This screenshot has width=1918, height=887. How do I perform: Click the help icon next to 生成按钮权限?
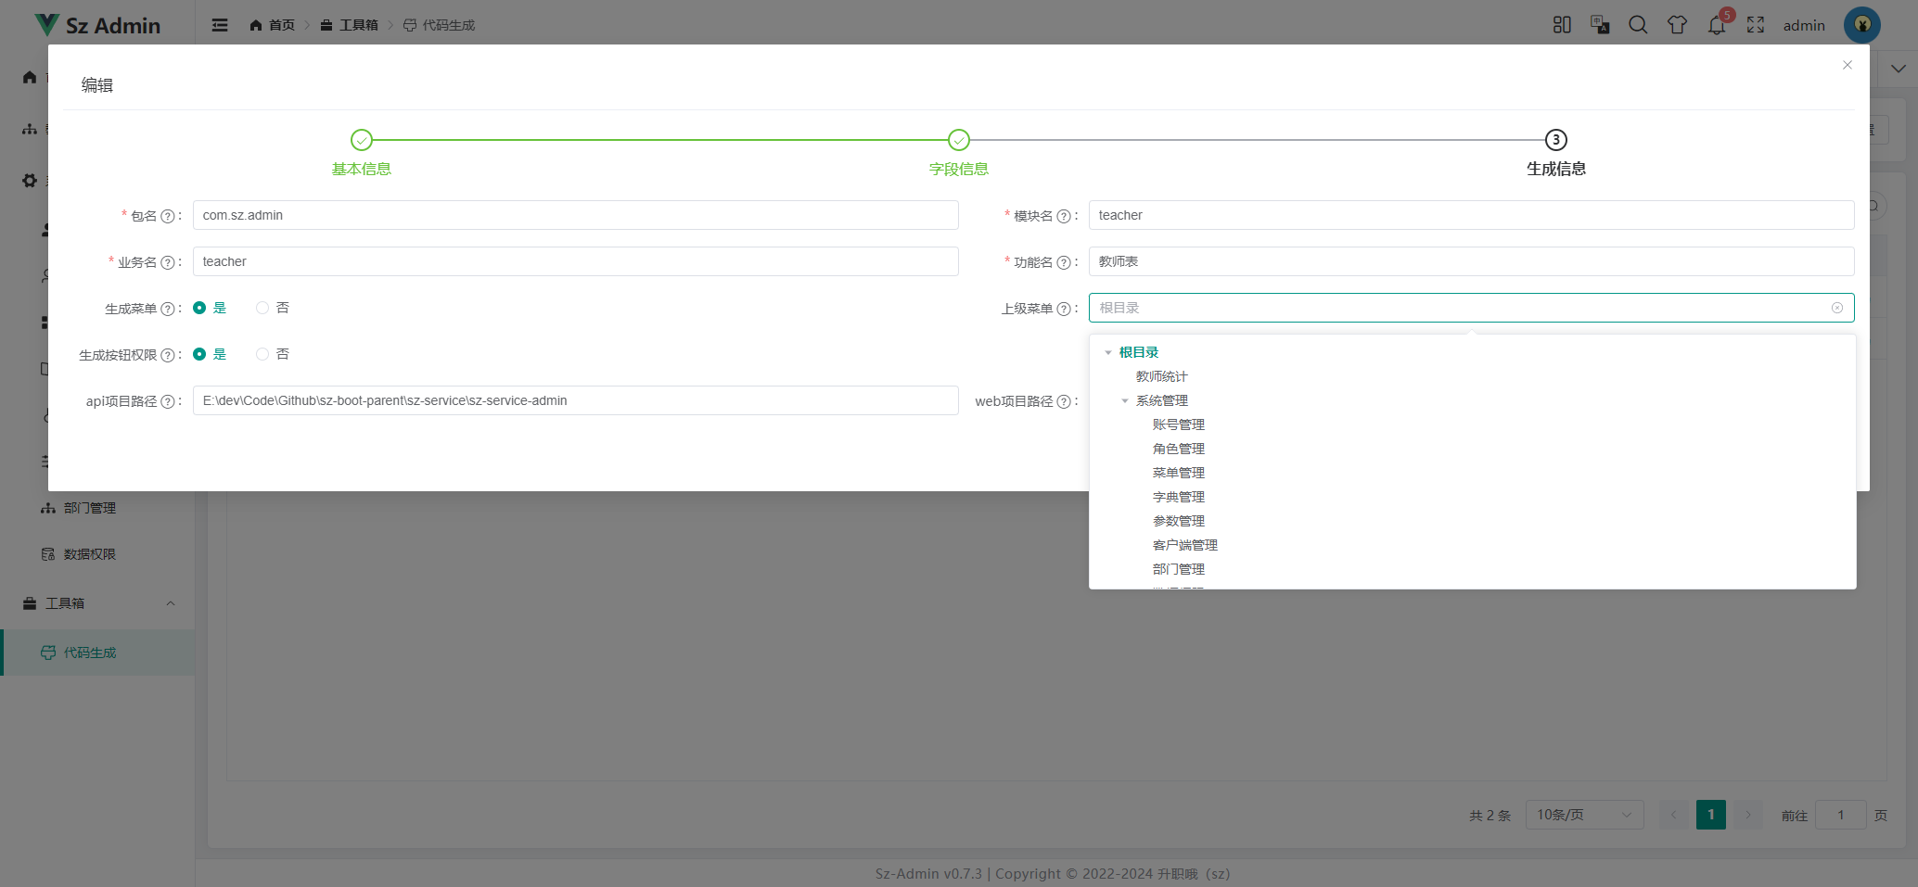(x=168, y=355)
